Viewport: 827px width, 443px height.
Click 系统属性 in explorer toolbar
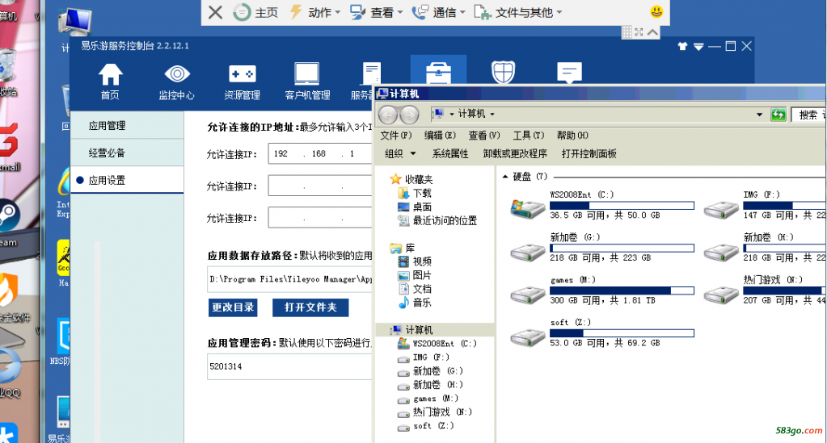point(450,154)
